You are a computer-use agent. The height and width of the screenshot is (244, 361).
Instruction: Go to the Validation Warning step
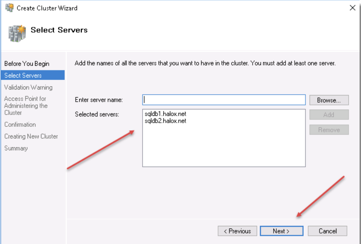point(28,87)
